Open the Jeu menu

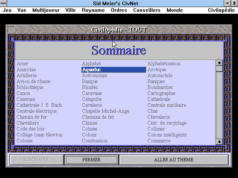tap(7, 10)
